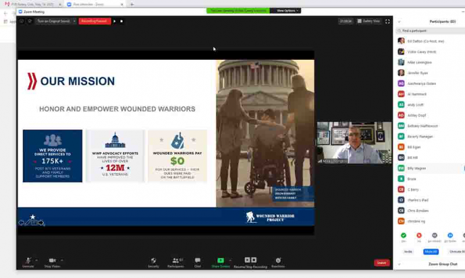Open share options arrow beside Share Screen
465x278 pixels.
(231, 260)
